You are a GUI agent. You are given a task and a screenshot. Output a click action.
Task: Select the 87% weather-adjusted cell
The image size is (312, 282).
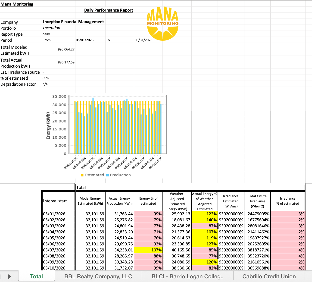coord(205,226)
